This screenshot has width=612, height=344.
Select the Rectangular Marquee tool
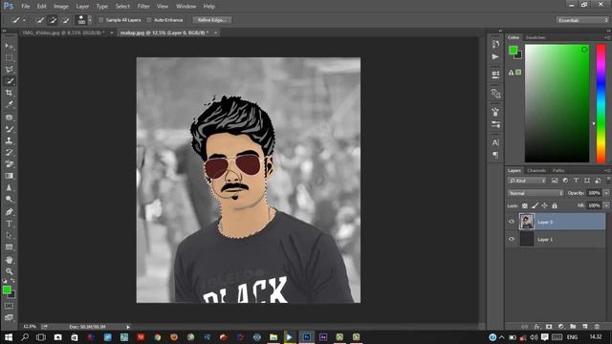click(x=9, y=57)
